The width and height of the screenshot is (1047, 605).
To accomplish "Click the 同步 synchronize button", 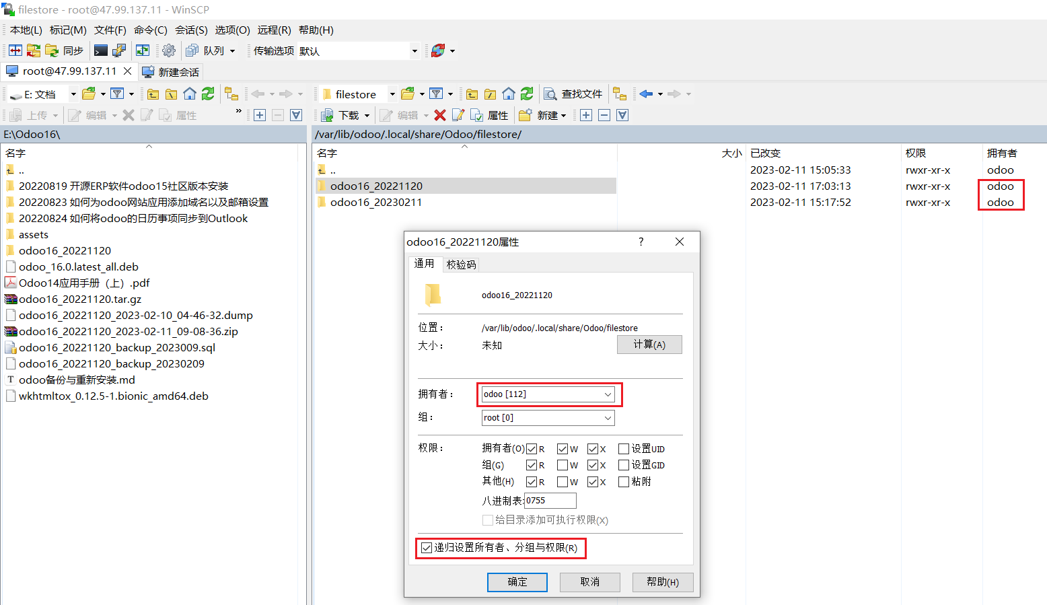I will 65,50.
